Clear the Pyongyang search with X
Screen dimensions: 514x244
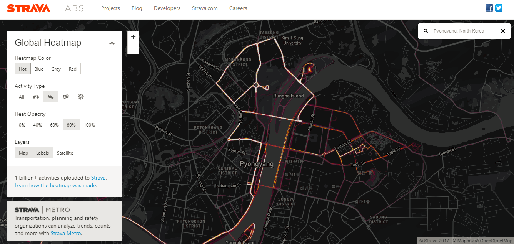[502, 31]
